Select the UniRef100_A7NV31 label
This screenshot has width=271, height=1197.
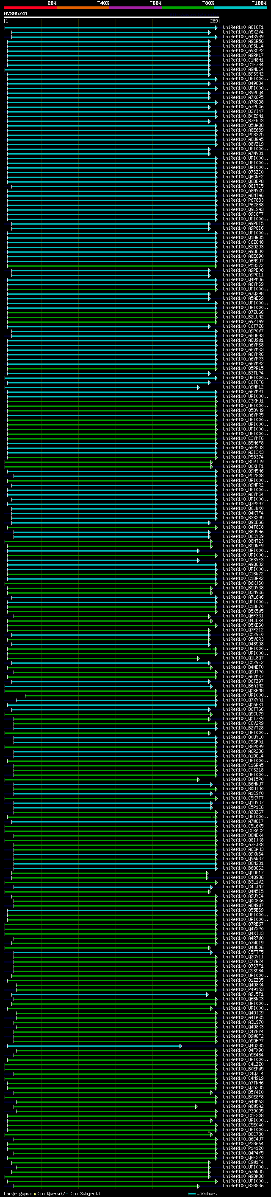tap(243, 153)
